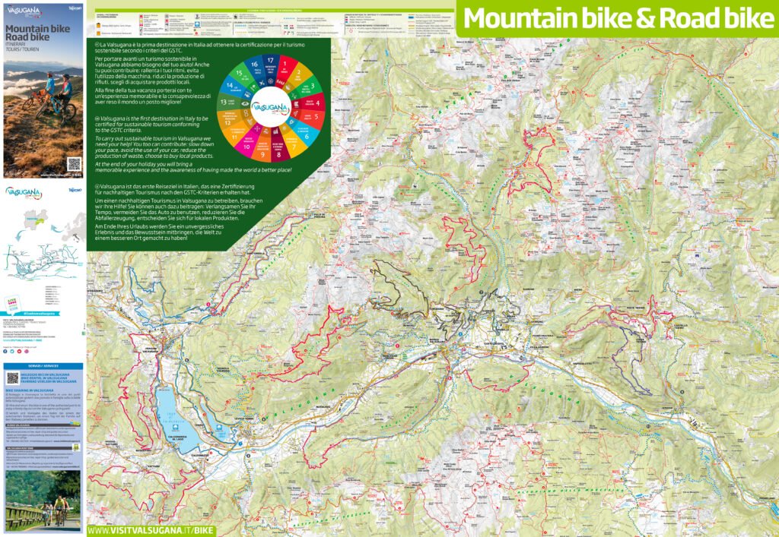Click the Bike Sharing in Valsugana heading
This screenshot has width=779, height=537.
tap(30, 390)
